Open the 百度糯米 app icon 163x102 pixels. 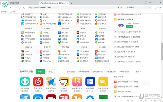coord(77,82)
